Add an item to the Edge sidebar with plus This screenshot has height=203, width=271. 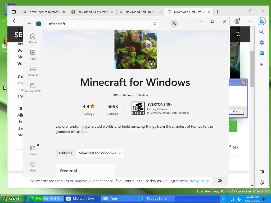point(261,65)
